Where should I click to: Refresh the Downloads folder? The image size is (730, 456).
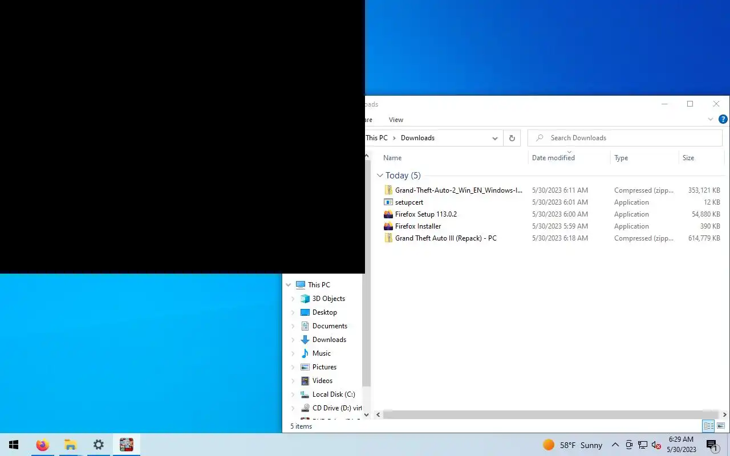512,138
